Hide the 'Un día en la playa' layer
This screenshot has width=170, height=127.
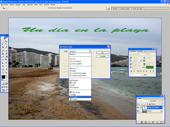point(138,107)
